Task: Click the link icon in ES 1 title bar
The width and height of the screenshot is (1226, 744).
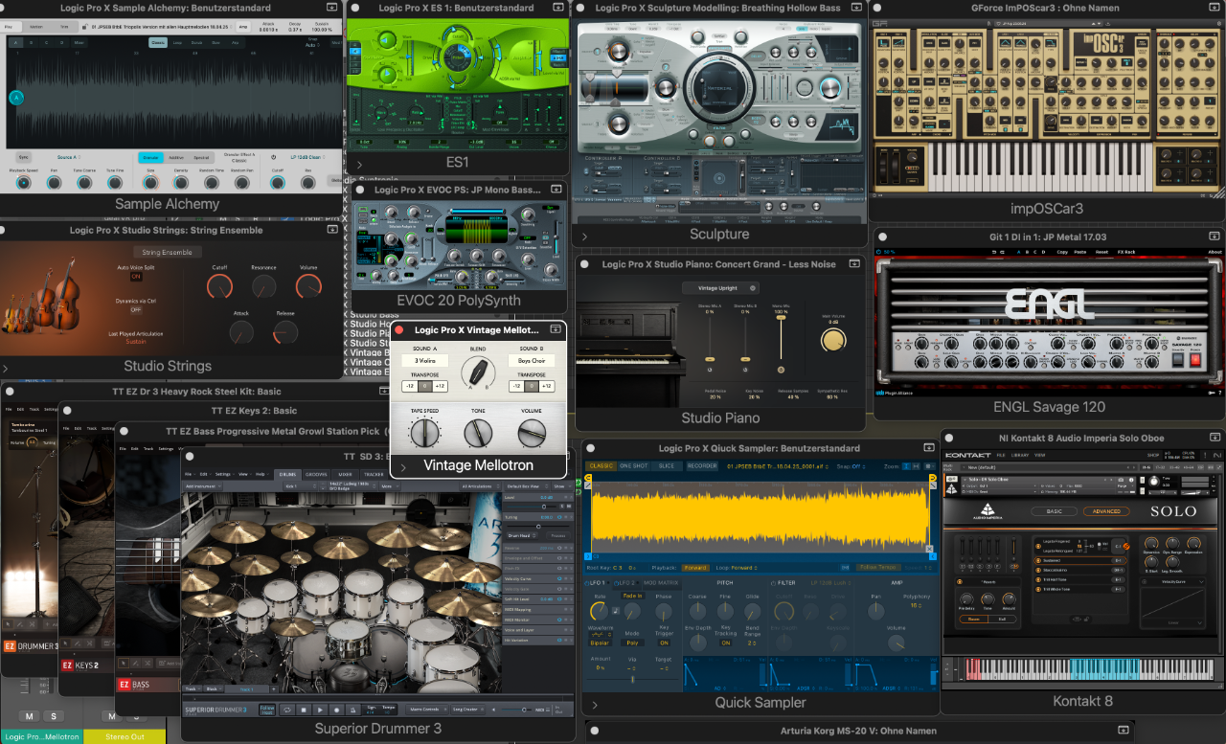Action: (557, 7)
